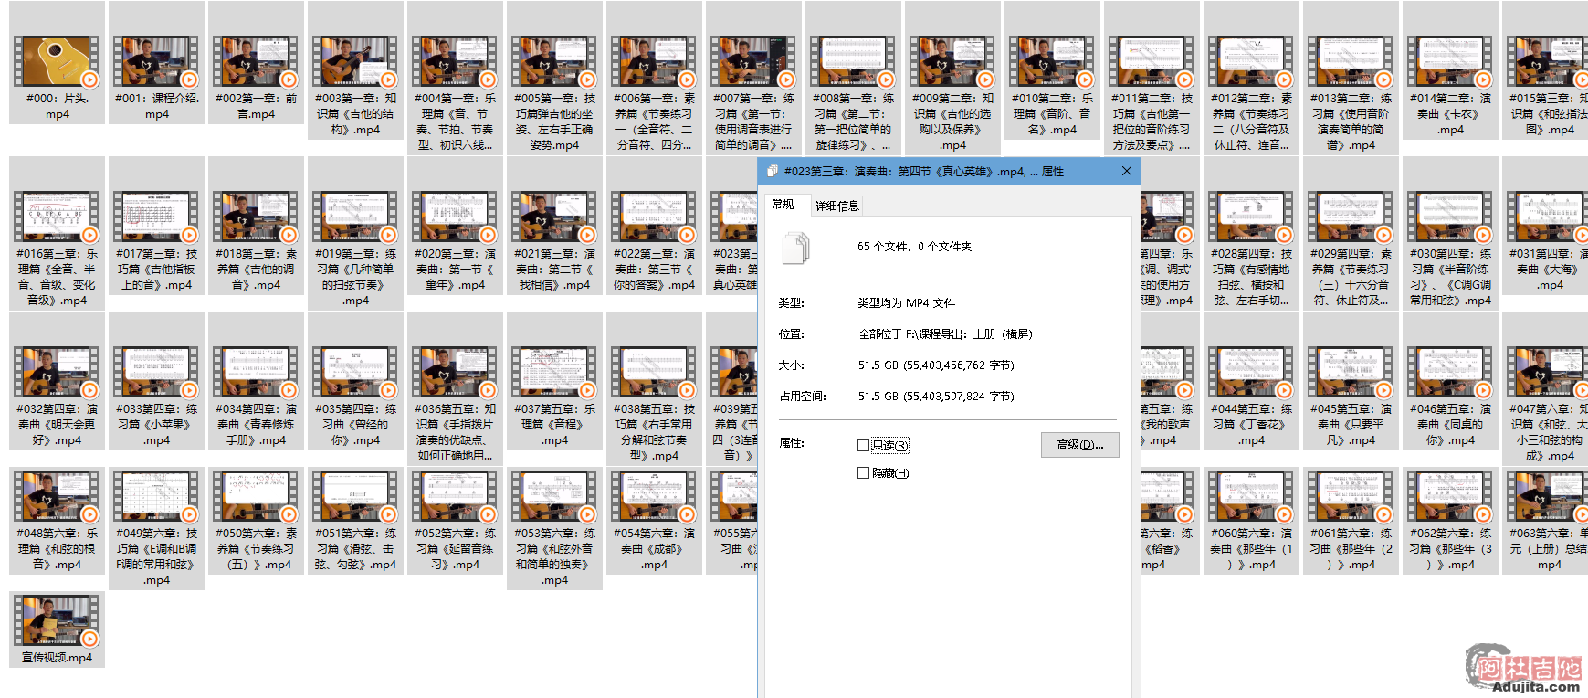The width and height of the screenshot is (1588, 698).
Task: Select #022 演奏曲《你的答案》video icon
Action: pyautogui.click(x=654, y=217)
